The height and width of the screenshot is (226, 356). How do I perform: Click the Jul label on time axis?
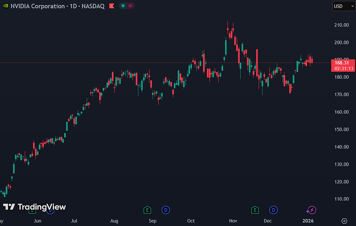tap(74, 221)
